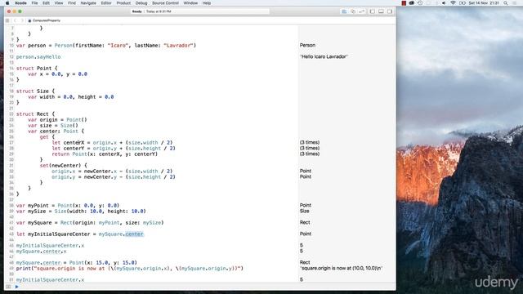Click the var myPoint line
The height and width of the screenshot is (294, 523).
pos(68,205)
